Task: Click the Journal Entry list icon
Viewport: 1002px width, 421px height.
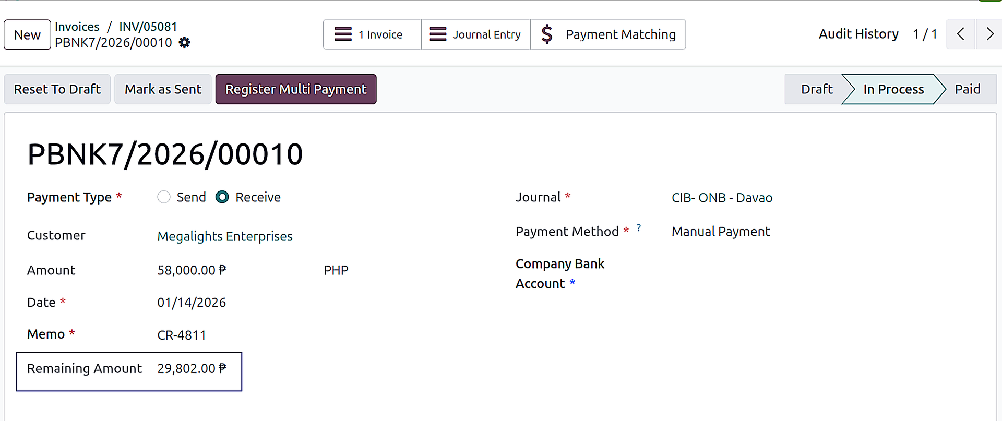Action: point(437,34)
